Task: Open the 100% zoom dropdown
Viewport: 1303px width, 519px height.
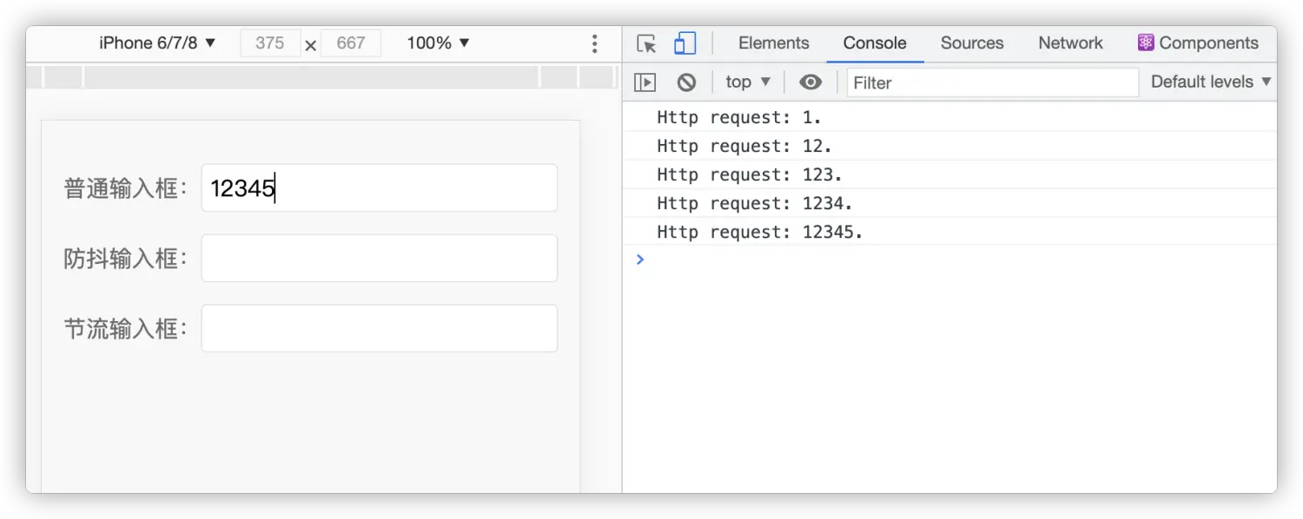Action: click(438, 43)
